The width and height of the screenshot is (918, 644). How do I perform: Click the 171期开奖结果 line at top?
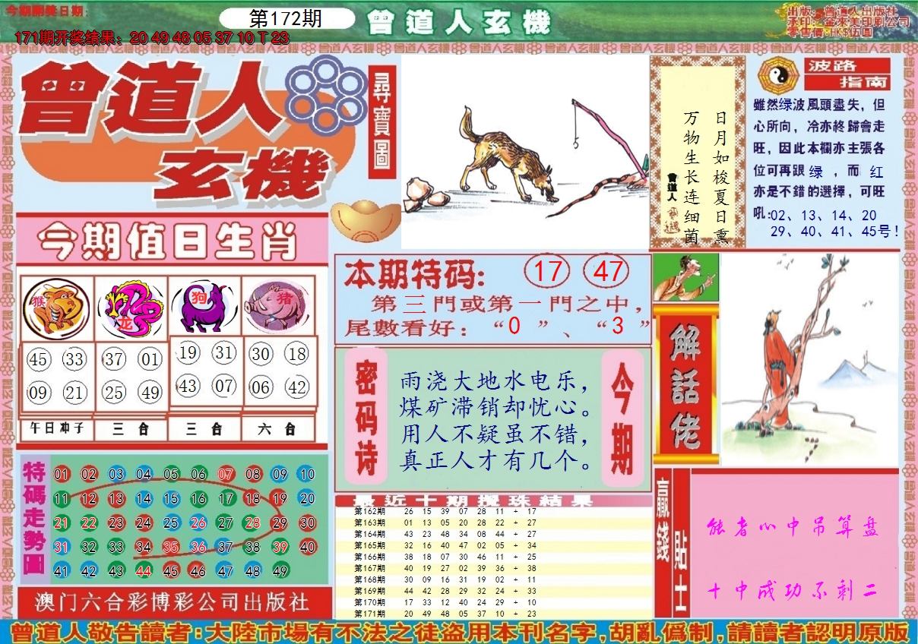tap(152, 37)
